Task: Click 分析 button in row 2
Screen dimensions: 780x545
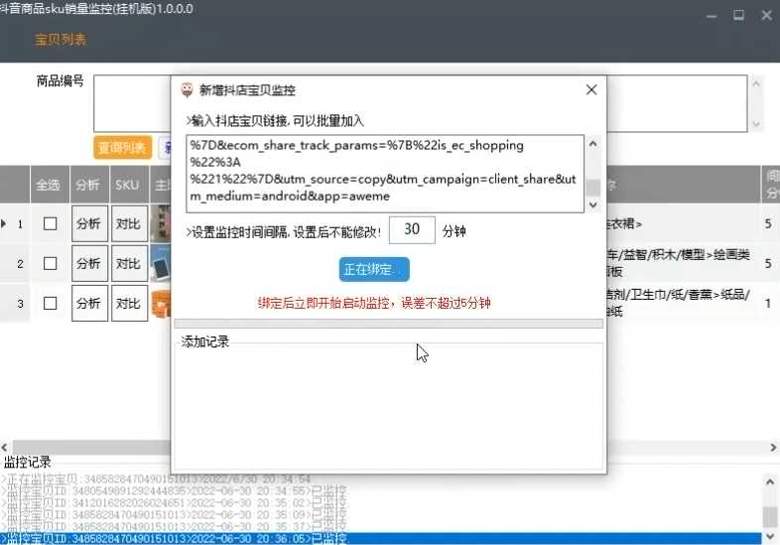Action: click(89, 263)
